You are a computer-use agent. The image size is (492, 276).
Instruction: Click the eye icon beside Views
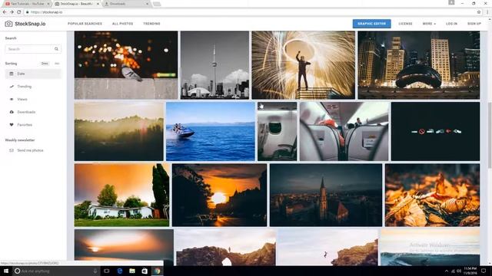pos(12,99)
